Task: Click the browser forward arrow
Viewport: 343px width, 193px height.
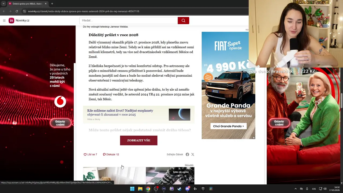Action: coord(10,11)
